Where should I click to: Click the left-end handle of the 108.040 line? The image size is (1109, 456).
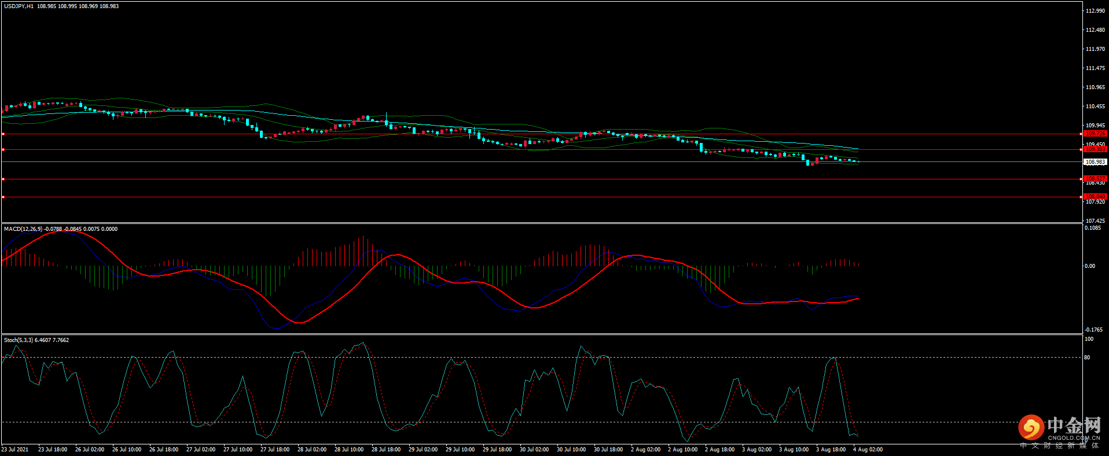pos(3,197)
